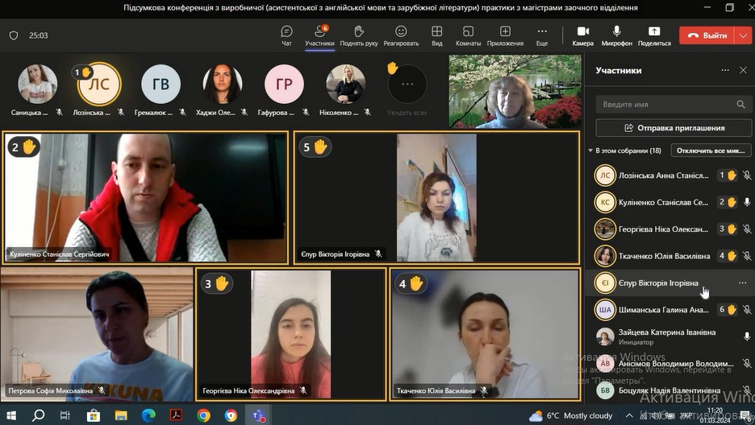This screenshot has width=755, height=425.
Task: Click Teams icon in the taskbar
Action: click(259, 415)
